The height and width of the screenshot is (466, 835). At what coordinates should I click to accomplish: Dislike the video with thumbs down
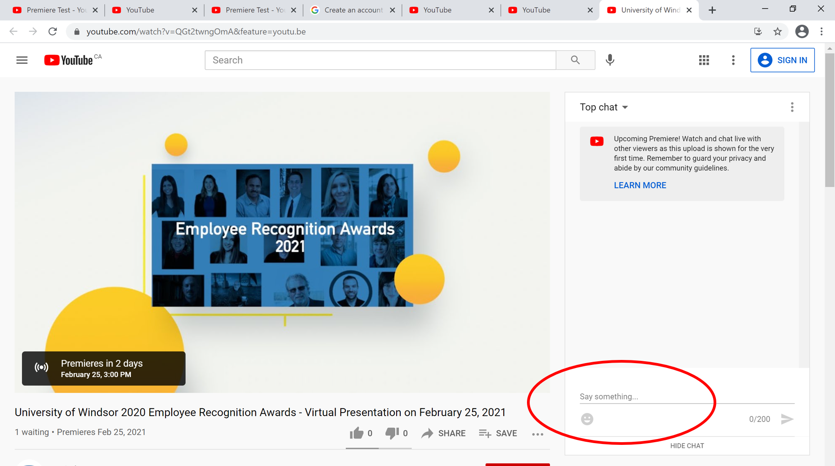pyautogui.click(x=392, y=433)
